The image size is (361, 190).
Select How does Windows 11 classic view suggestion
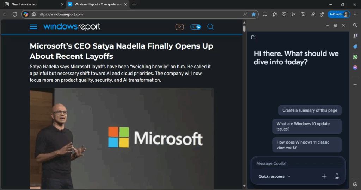307,145
